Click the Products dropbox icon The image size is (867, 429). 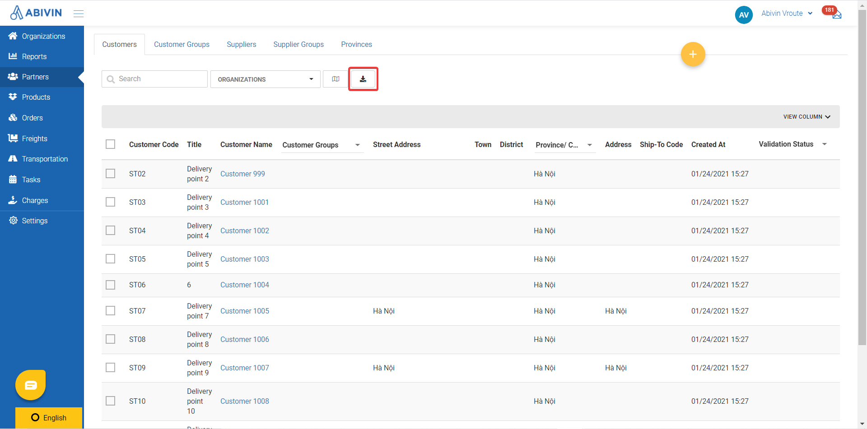13,97
